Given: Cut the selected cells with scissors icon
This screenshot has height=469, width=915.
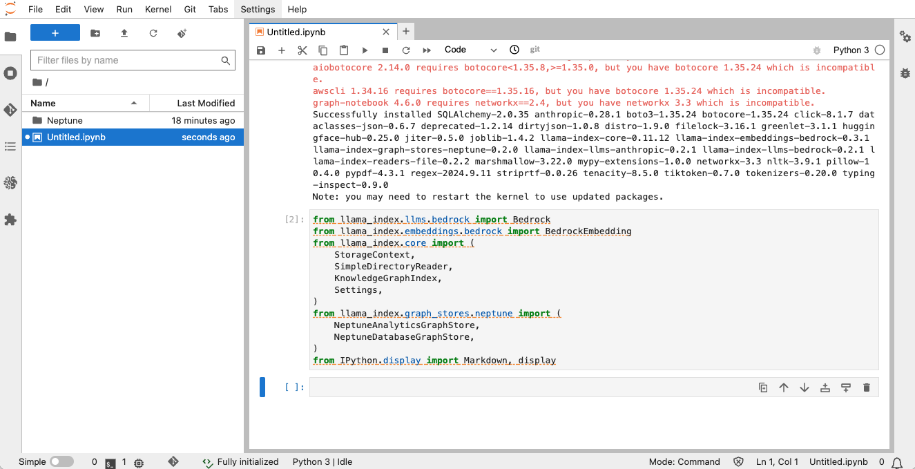Looking at the screenshot, I should coord(302,50).
